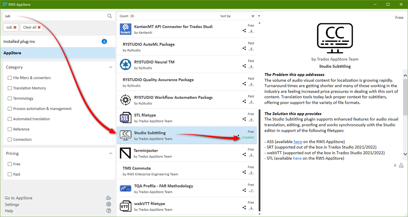Filter by Paid pricing checkbox

[10, 174]
